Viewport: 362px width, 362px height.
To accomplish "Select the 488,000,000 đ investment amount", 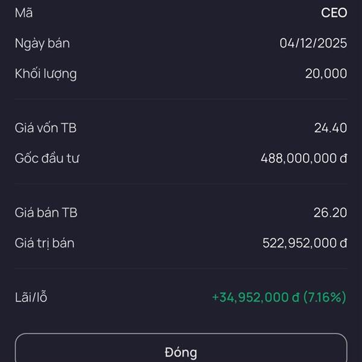I will [303, 159].
